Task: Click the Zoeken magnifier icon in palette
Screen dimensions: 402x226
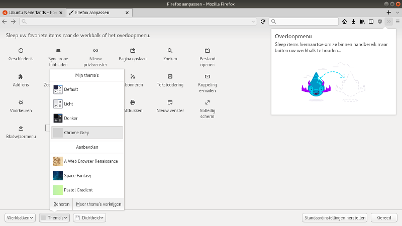Action: (170, 51)
